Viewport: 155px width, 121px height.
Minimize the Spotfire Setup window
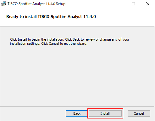(x=119, y=4)
